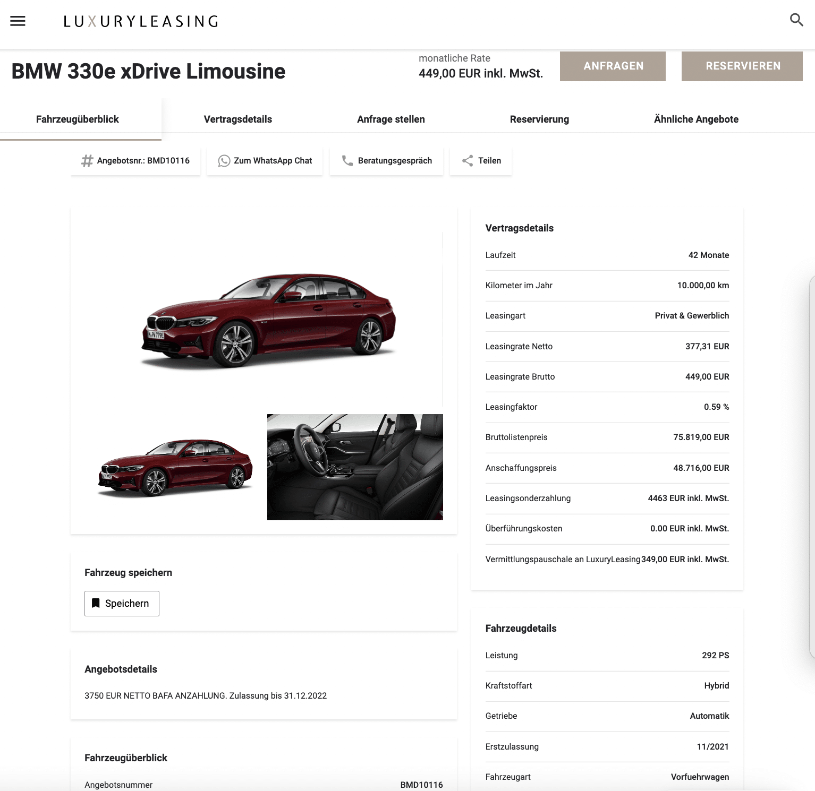Click the BMW 330e xDrive Limousine heading
Screen dimensions: 815x791
coord(148,71)
